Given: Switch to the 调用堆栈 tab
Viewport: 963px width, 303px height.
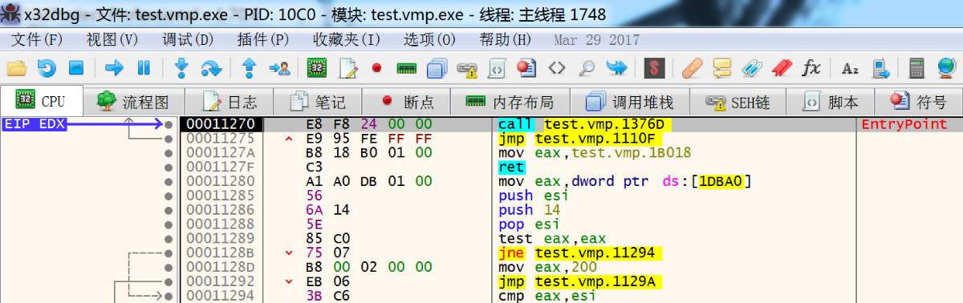Looking at the screenshot, I should point(629,102).
